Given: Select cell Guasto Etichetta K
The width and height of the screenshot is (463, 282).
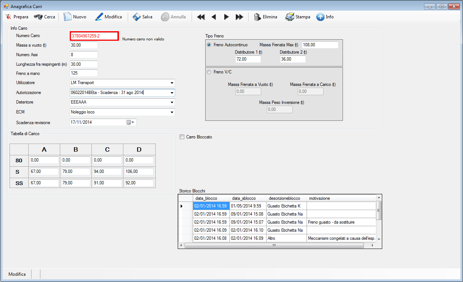Looking at the screenshot, I should pos(286,206).
